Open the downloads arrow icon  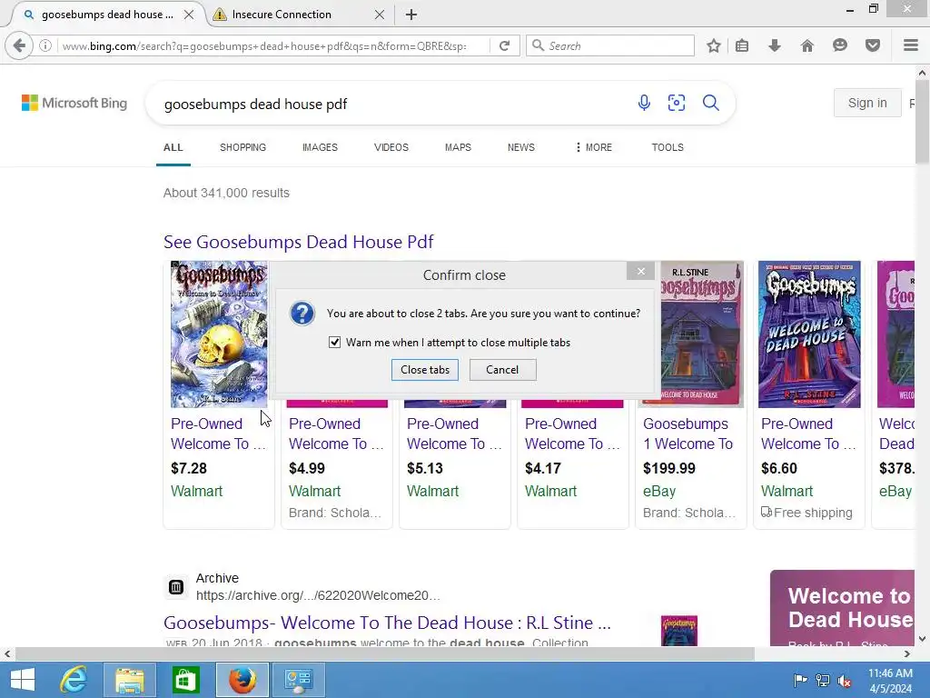[x=775, y=45]
